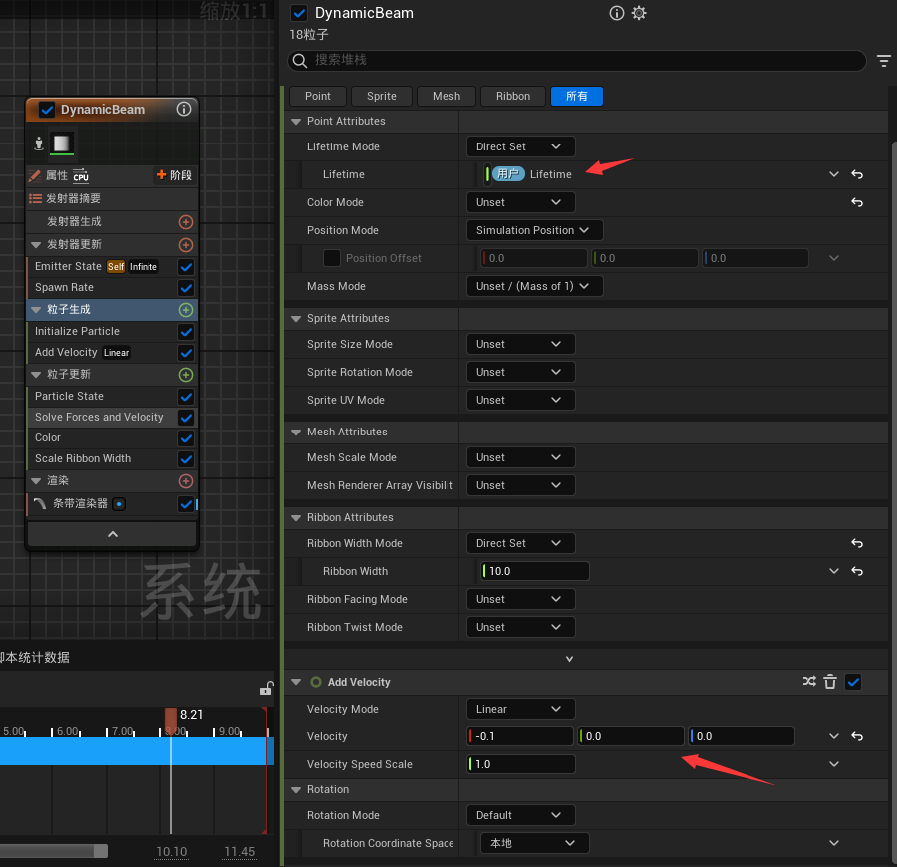Disable the Particle State module checkbox
The height and width of the screenshot is (867, 897).
coord(186,397)
